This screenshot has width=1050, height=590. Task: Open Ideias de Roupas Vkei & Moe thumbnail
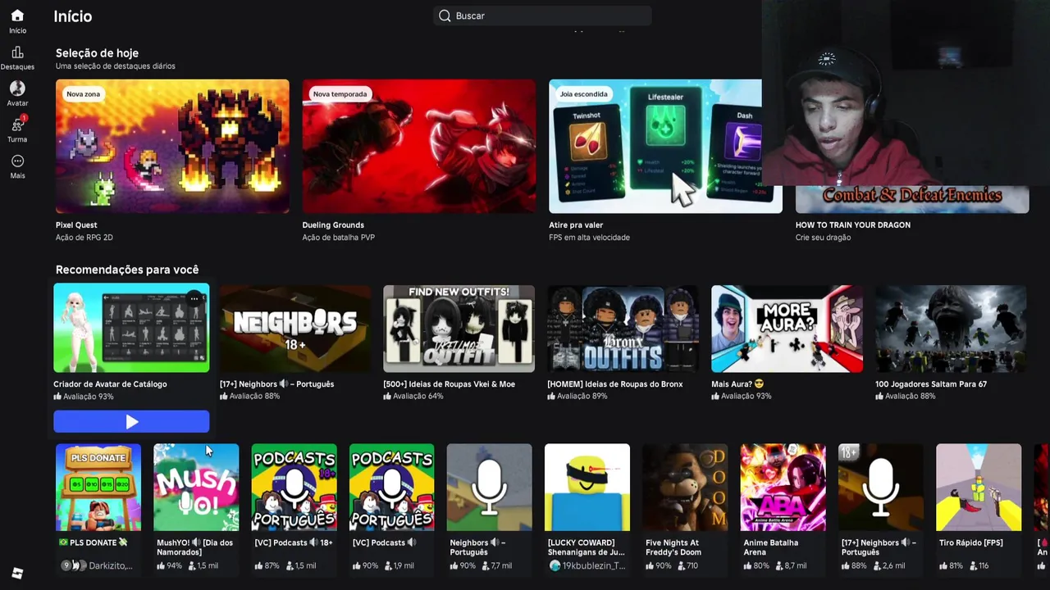459,329
